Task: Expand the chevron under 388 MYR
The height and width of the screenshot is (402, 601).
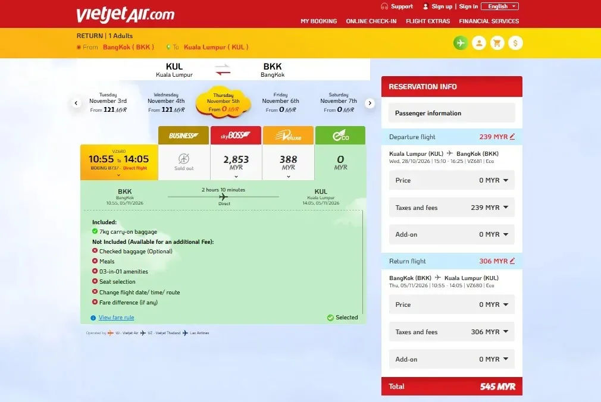Action: 288,177
